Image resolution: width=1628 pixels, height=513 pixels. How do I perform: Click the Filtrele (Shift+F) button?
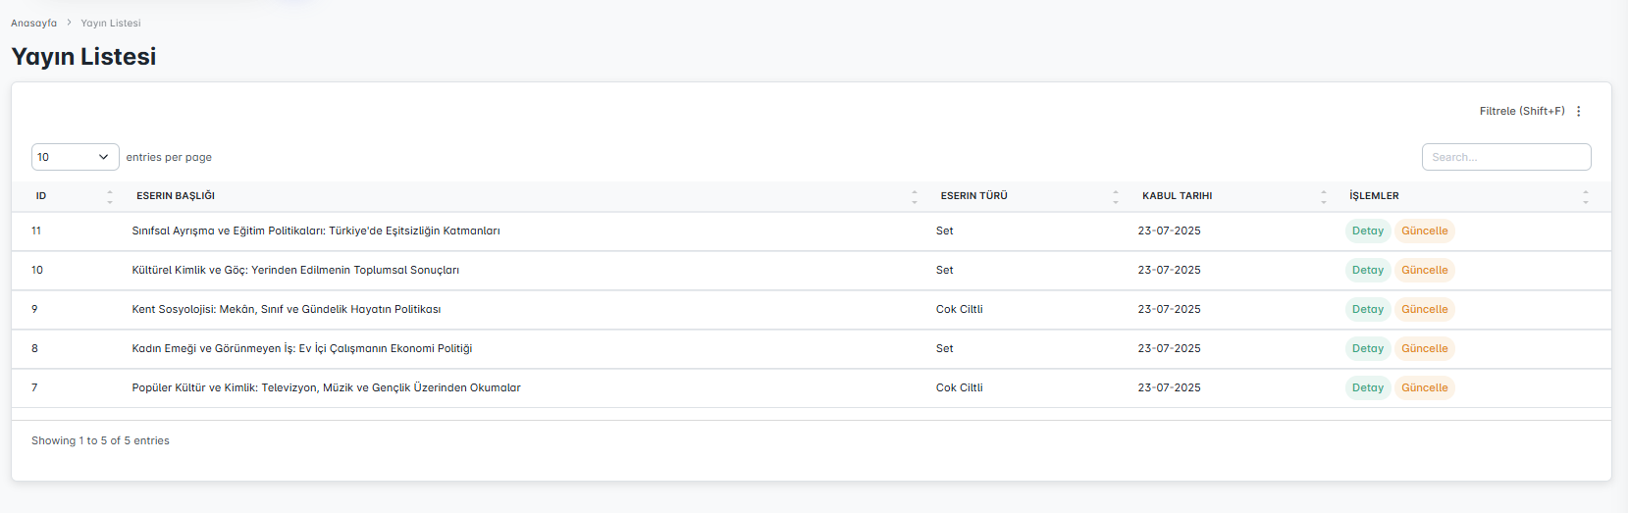(x=1521, y=112)
